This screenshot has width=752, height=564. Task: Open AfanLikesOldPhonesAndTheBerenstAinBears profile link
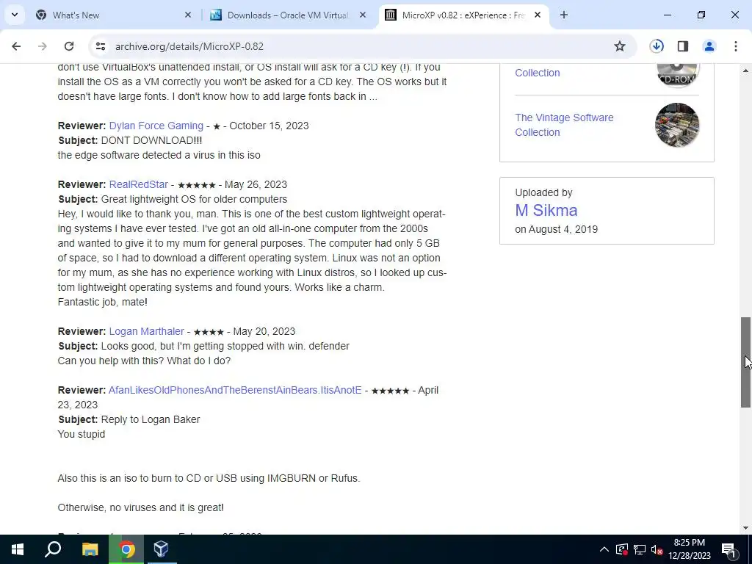coord(235,391)
